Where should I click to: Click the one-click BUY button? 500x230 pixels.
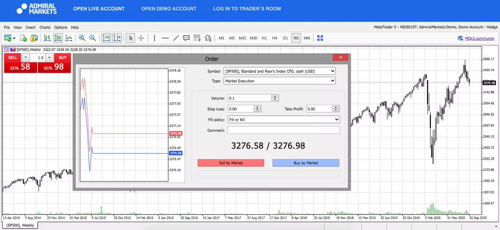62,58
